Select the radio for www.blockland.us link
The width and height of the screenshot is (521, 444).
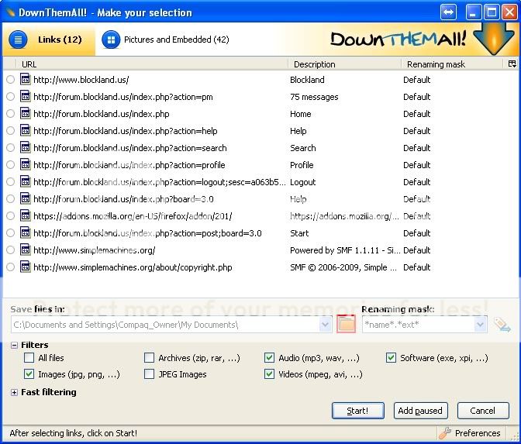[11, 79]
